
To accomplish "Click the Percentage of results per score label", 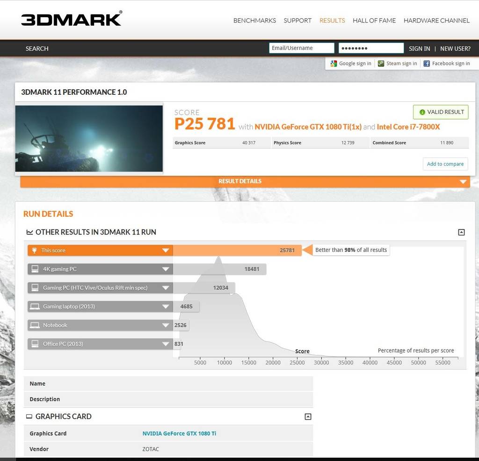I will click(x=416, y=351).
